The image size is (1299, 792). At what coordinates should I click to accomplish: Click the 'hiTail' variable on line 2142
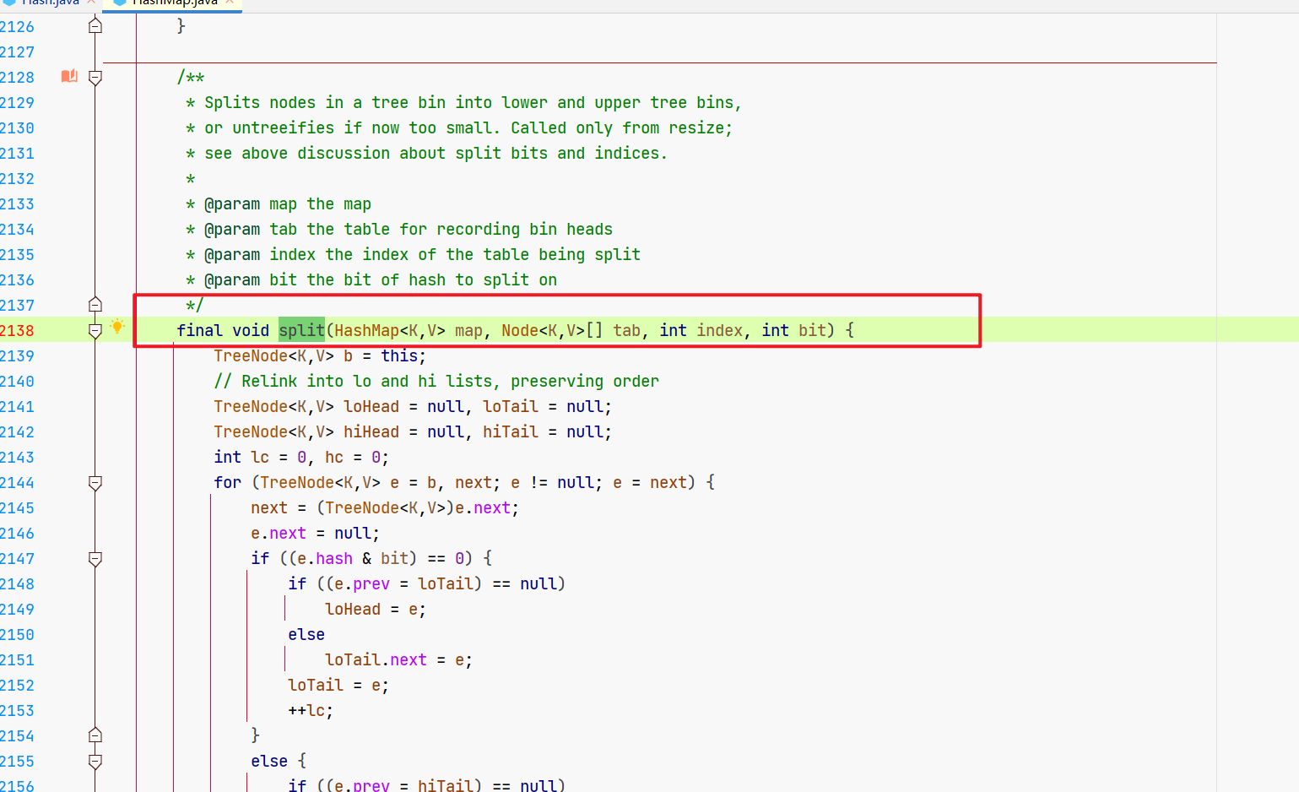coord(511,431)
